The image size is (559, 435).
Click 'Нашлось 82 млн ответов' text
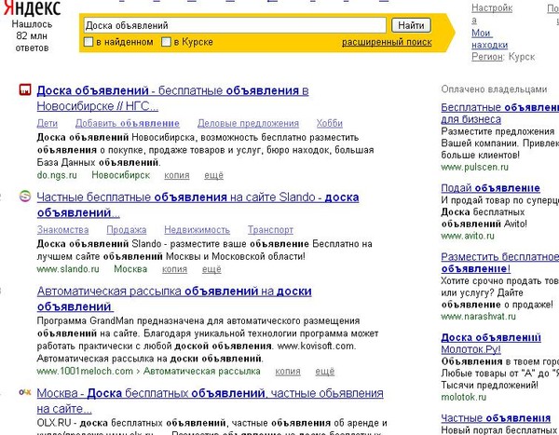point(32,36)
